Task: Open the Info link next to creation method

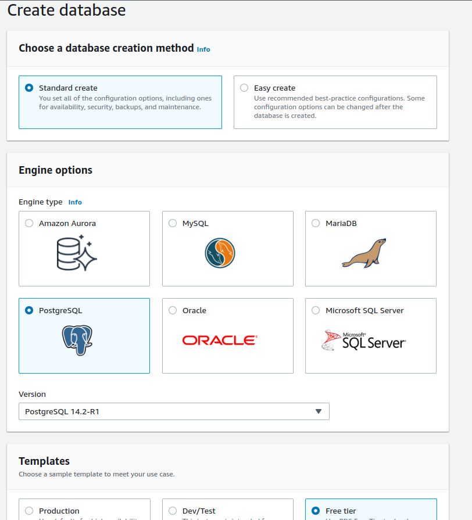Action: click(203, 49)
